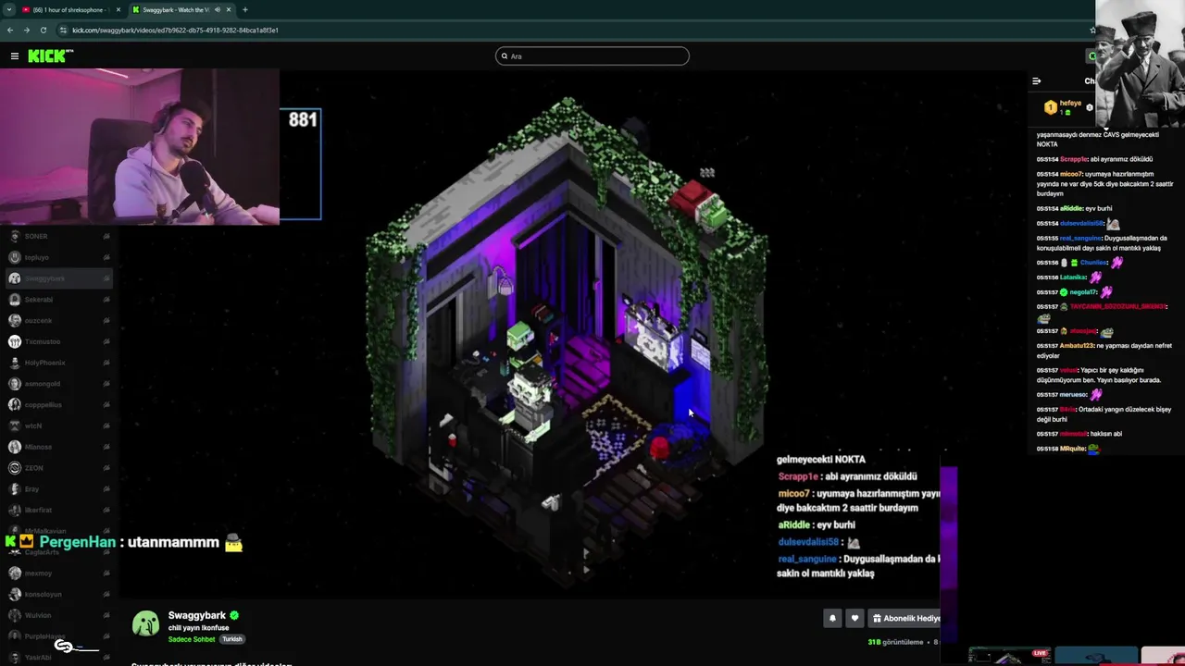
Task: Open the Kick hamburger menu
Action: pos(15,56)
